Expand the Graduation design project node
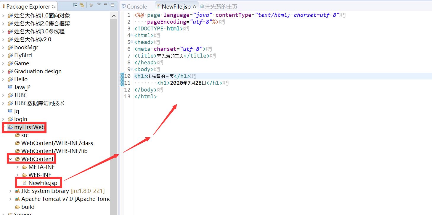Image resolution: width=432 pixels, height=215 pixels. pos(3,71)
